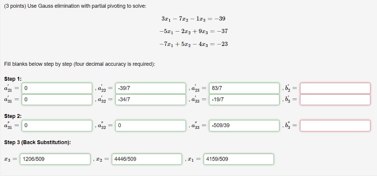Viewport: 377px width, 176px height.
Task: Select the a''32 field in Step 2
Action: coord(151,126)
